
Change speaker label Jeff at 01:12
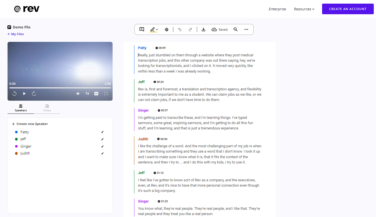coord(141,173)
